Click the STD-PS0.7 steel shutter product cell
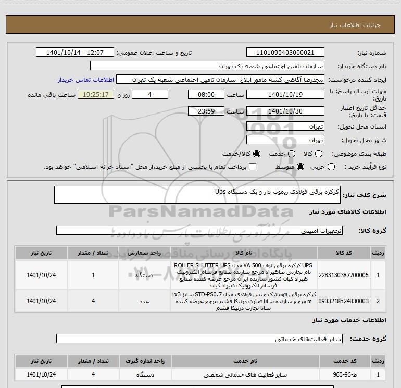This screenshot has width=401, height=388. [244, 301]
